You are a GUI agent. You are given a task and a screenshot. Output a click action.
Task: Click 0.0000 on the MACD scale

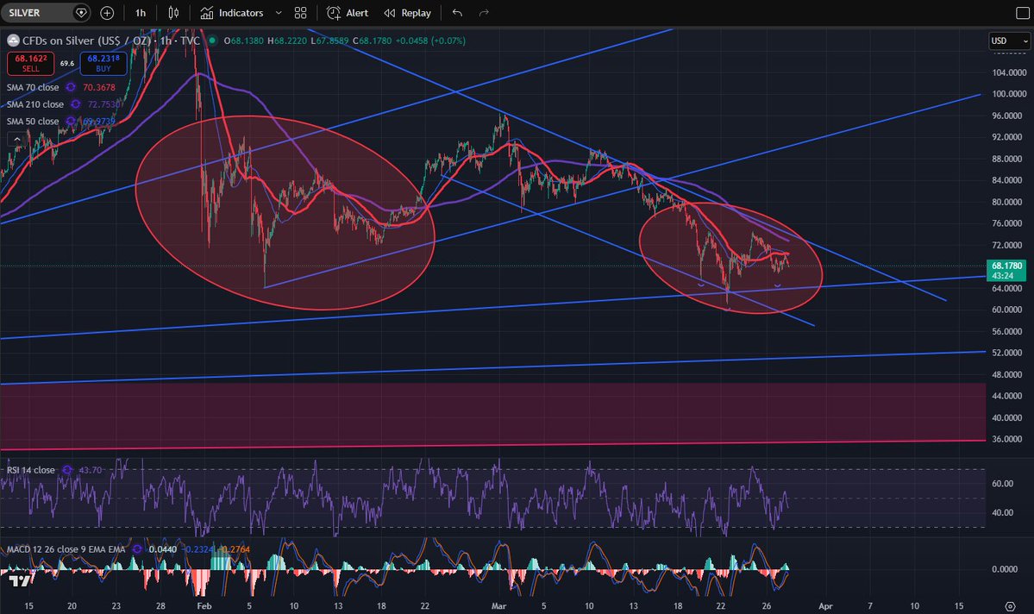(1005, 569)
